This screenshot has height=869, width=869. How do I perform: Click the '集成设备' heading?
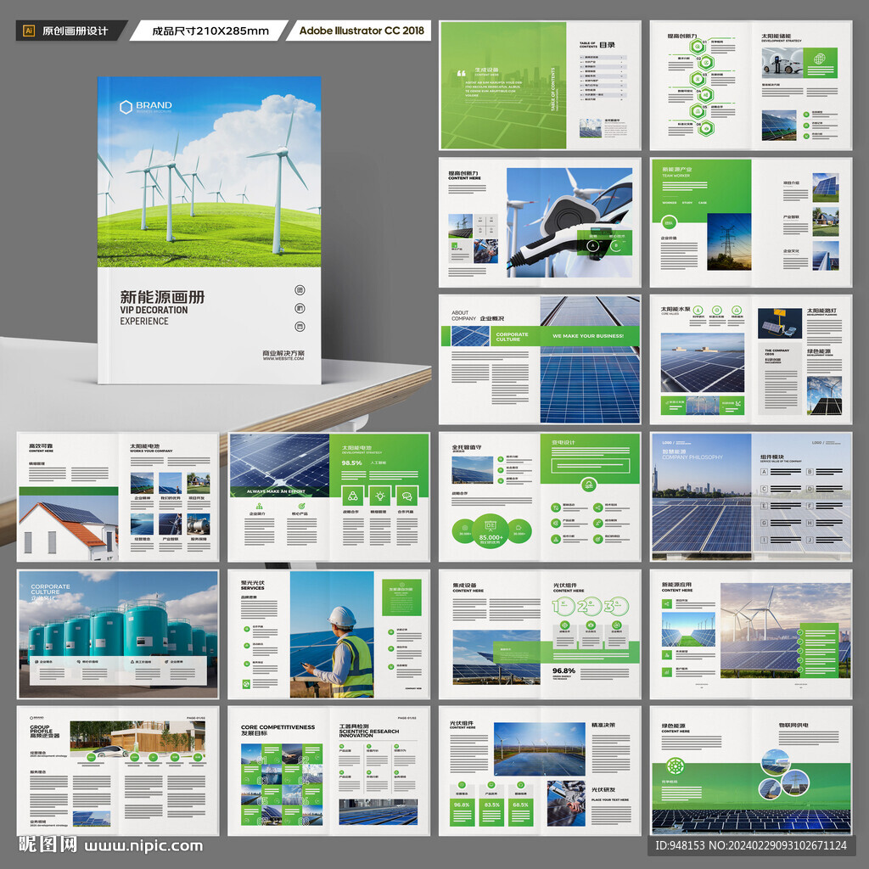464,585
